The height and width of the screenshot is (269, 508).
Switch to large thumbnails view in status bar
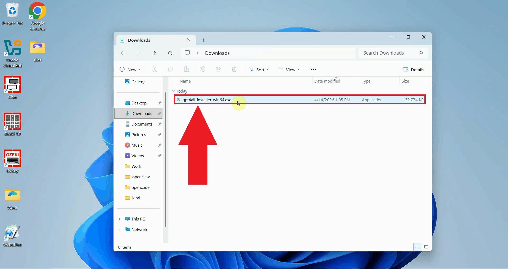click(426, 247)
